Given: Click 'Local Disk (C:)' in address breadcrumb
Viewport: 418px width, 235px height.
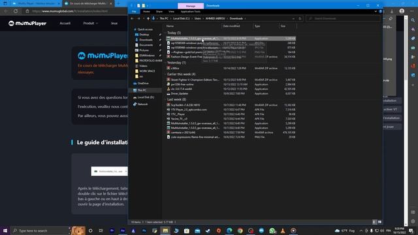Looking at the screenshot, I should pos(182,19).
